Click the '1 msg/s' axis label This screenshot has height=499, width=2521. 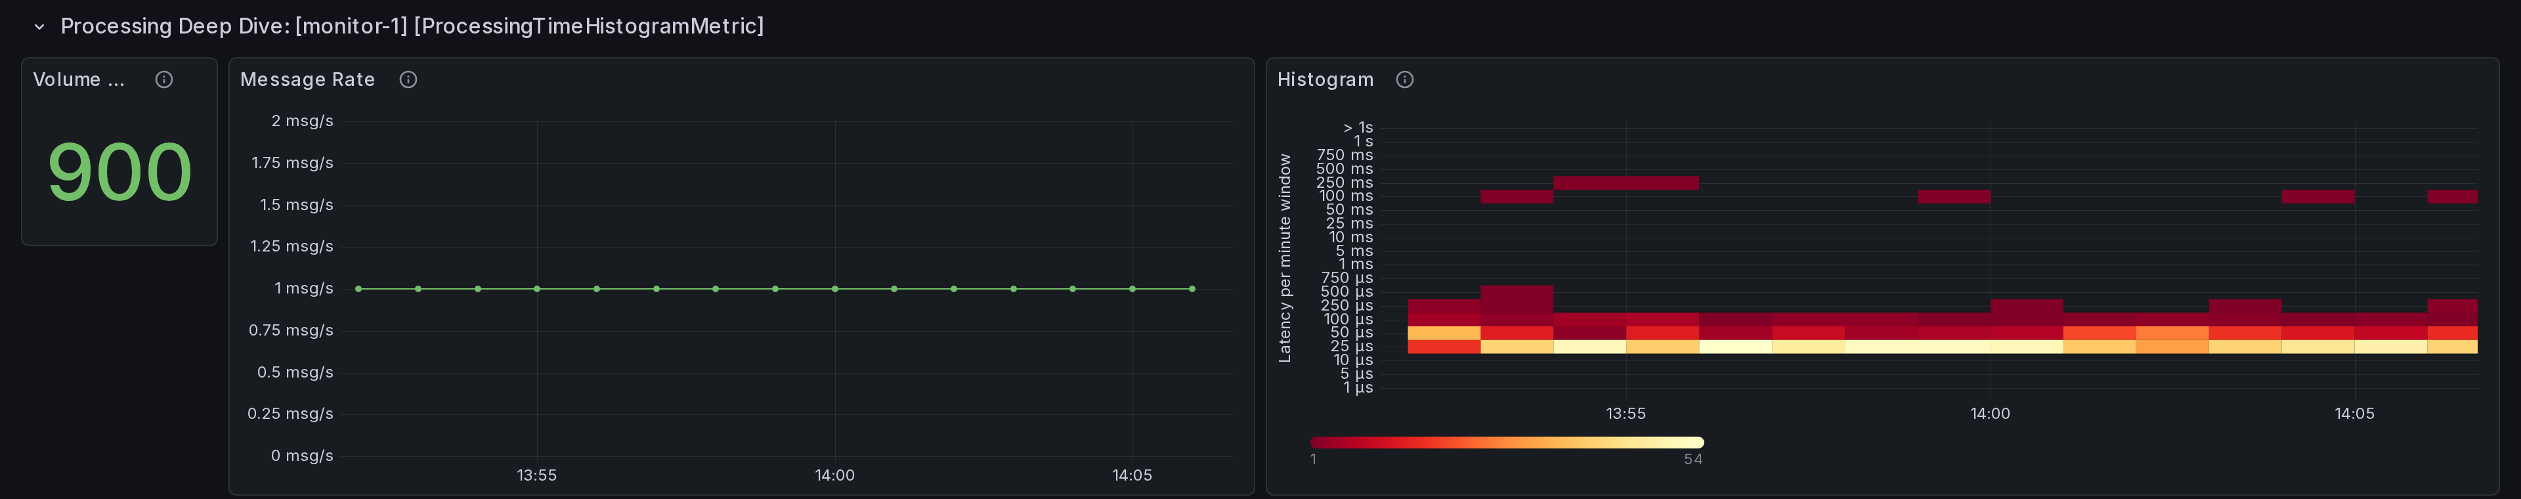coord(305,289)
